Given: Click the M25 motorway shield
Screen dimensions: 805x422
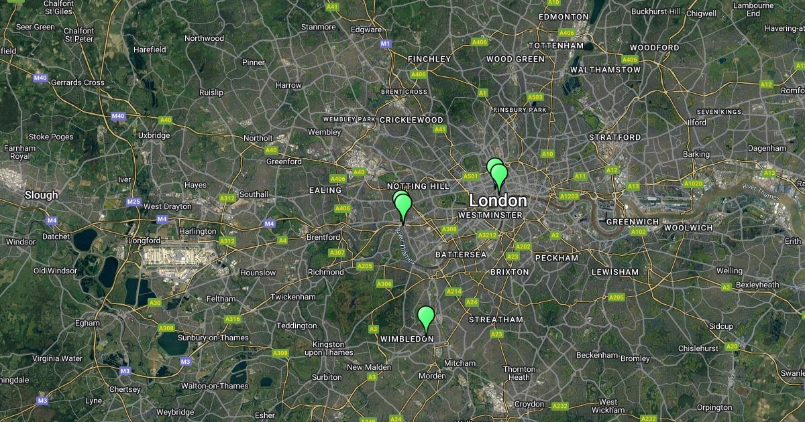Looking at the screenshot, I should pos(133,202).
